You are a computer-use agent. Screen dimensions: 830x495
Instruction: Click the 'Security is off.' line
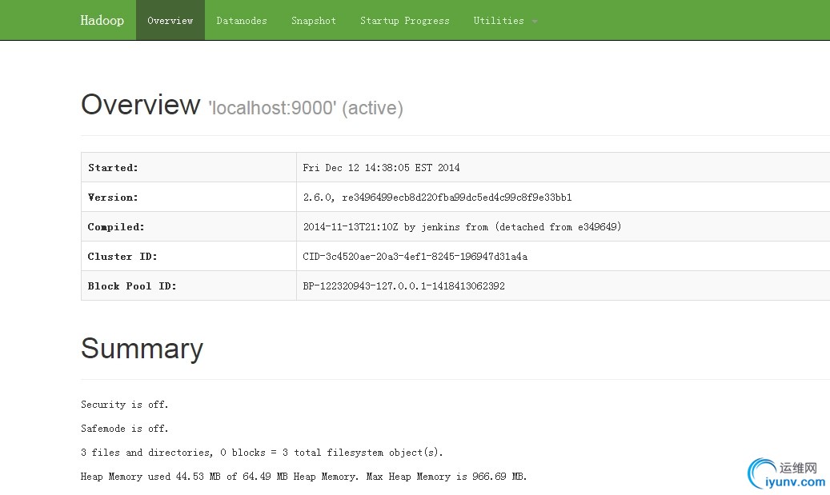pyautogui.click(x=124, y=405)
